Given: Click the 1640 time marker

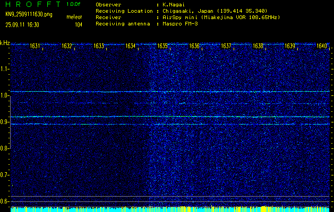Looking at the screenshot, I should click(322, 46).
